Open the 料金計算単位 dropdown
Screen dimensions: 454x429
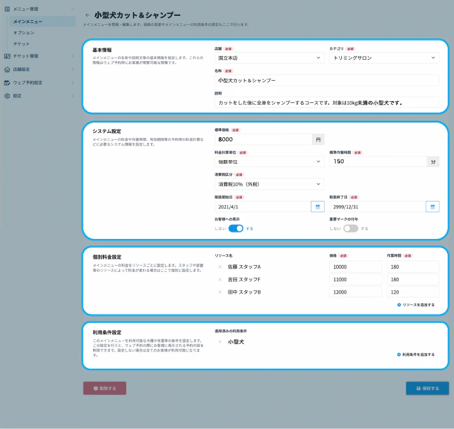270,162
